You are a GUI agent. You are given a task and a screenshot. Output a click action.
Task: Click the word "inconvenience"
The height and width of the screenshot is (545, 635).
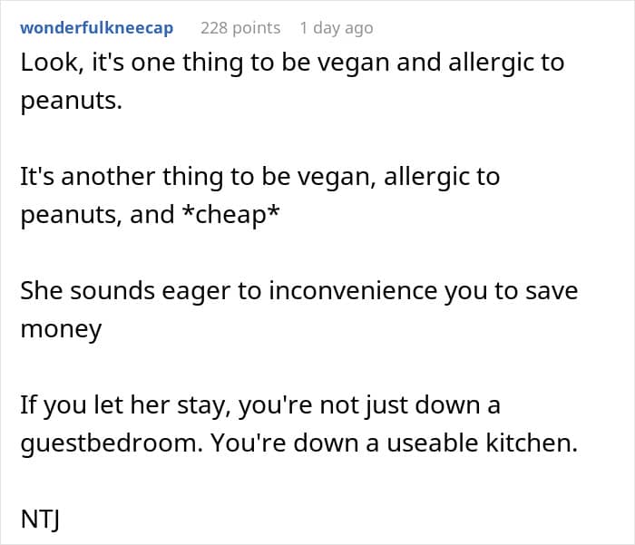click(353, 291)
